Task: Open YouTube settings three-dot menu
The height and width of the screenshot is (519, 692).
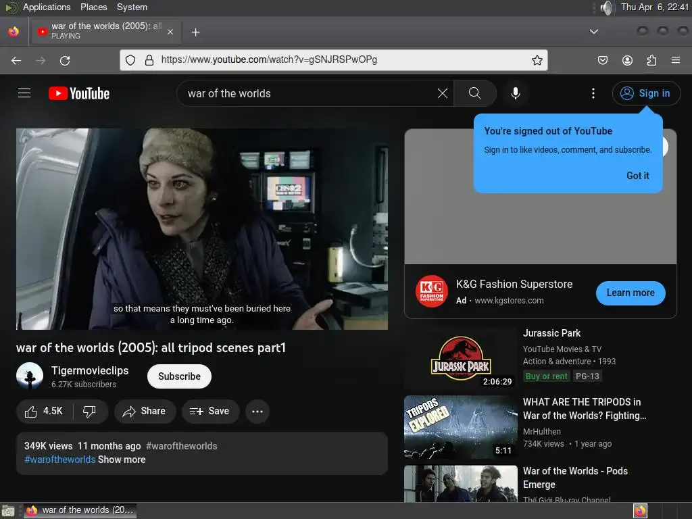Action: 593,93
